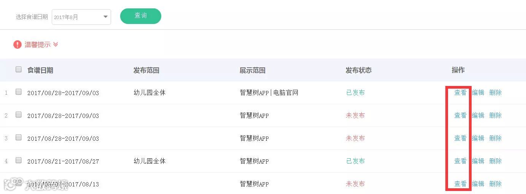Click the 发布状态 column header
This screenshot has width=526, height=194.
coord(358,70)
